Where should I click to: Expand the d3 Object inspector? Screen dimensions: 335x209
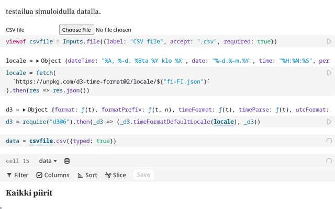pyautogui.click(x=24, y=110)
